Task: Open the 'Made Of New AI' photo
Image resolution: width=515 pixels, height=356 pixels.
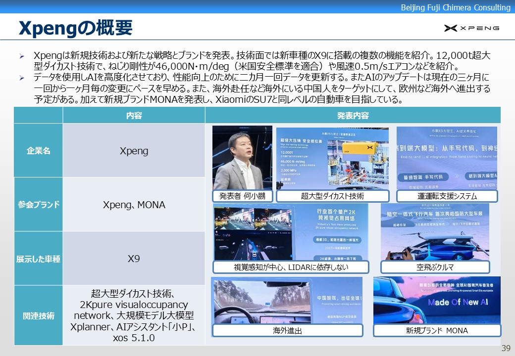Action: coord(437,300)
